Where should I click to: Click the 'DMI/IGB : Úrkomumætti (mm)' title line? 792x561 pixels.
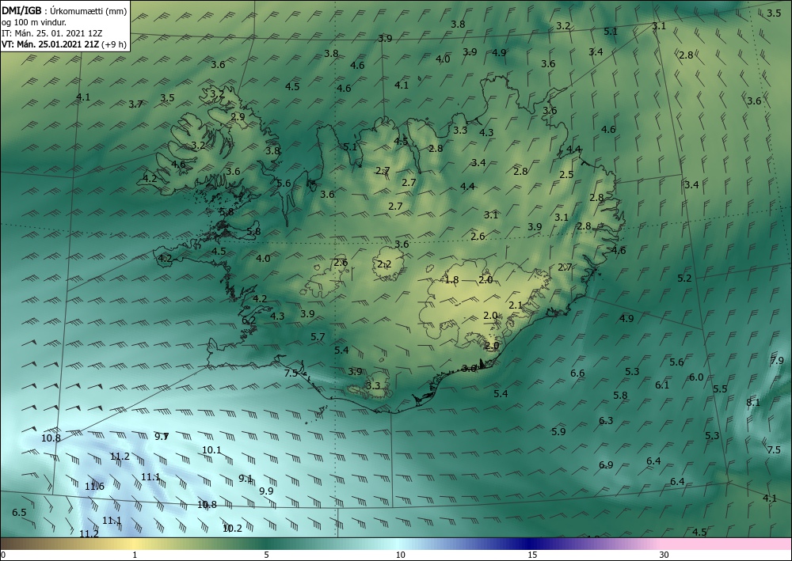point(63,11)
